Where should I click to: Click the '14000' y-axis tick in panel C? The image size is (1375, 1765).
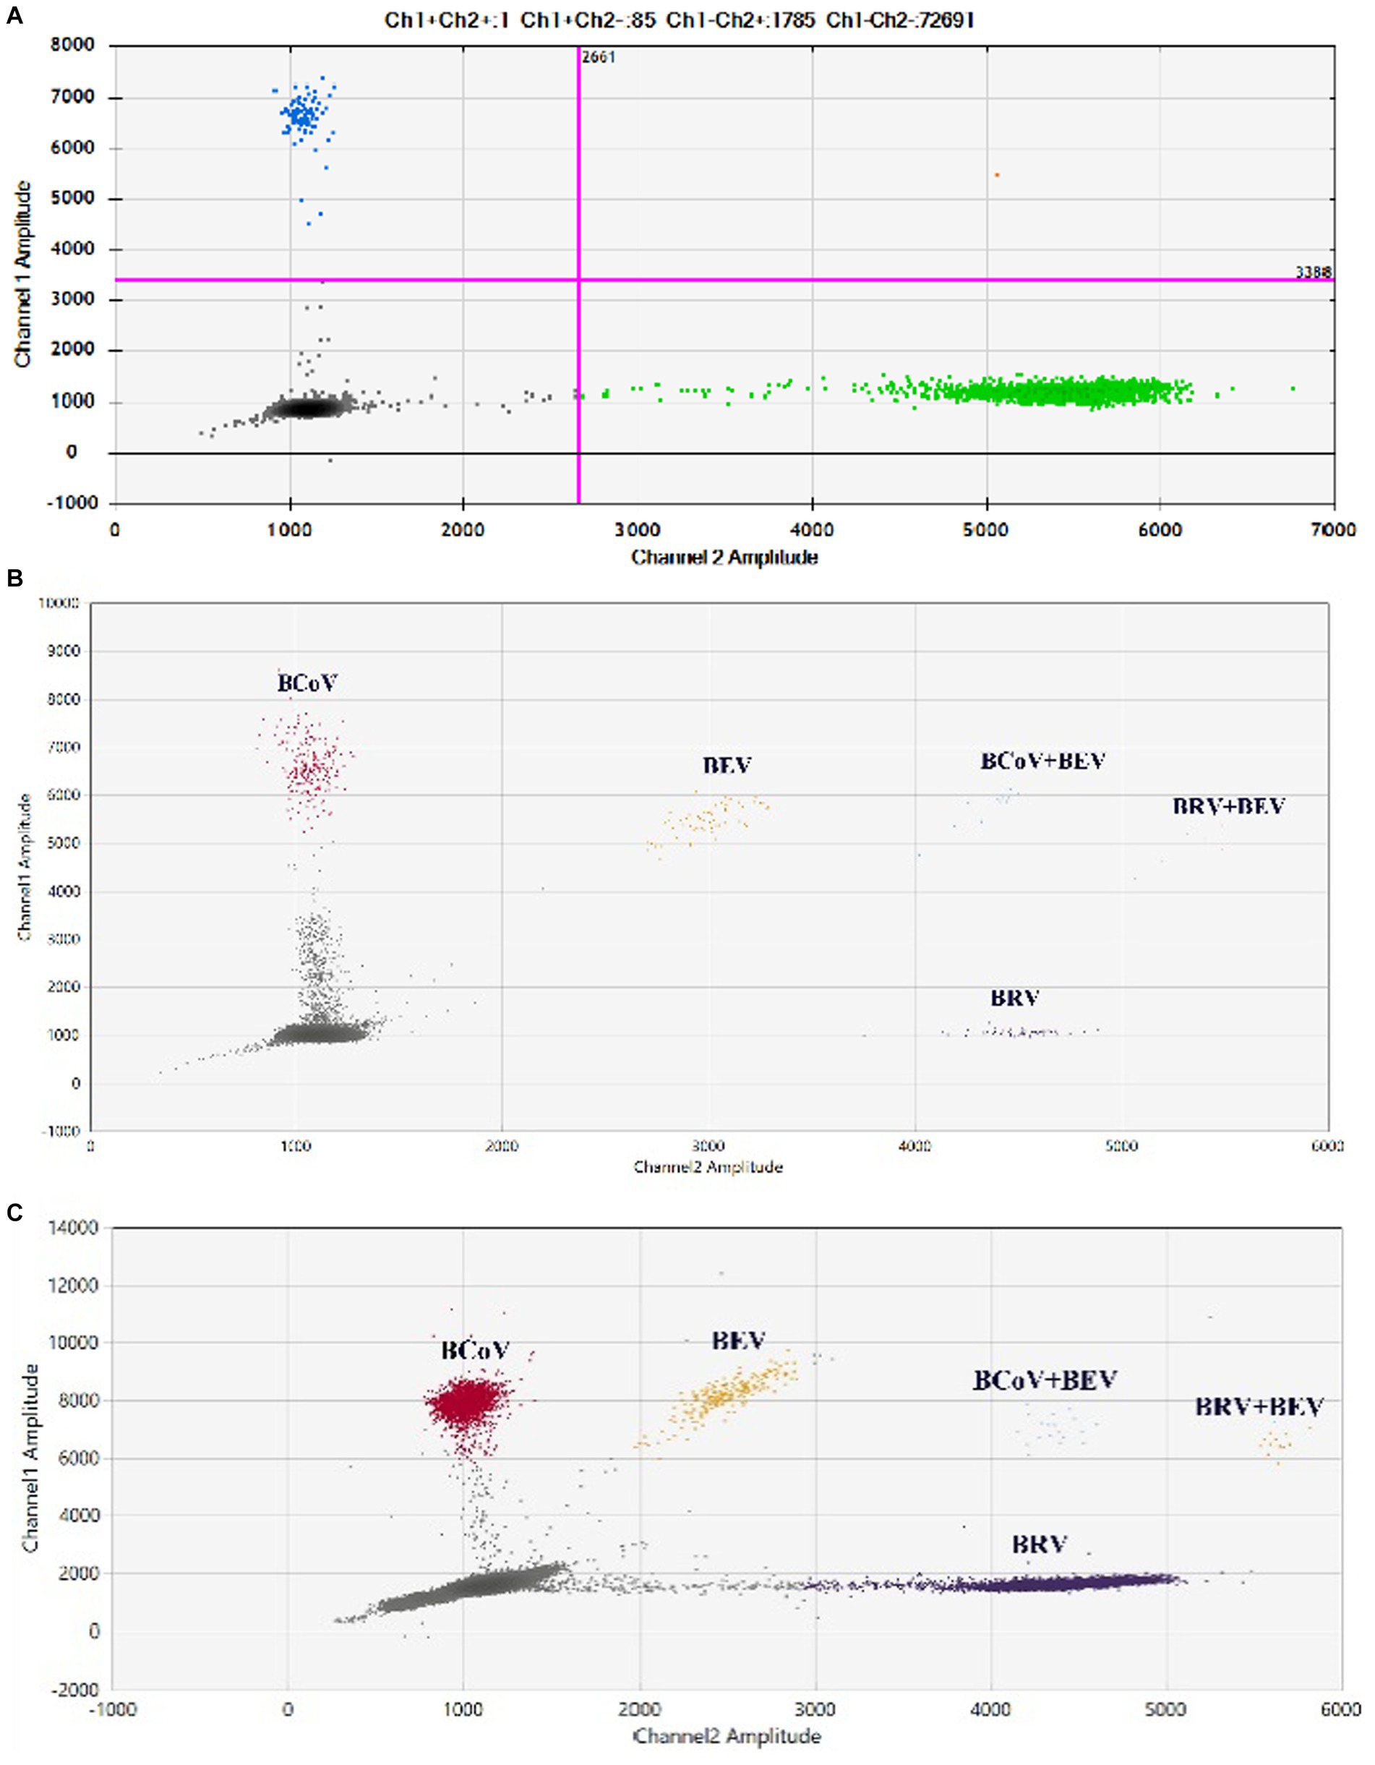click(x=74, y=1228)
